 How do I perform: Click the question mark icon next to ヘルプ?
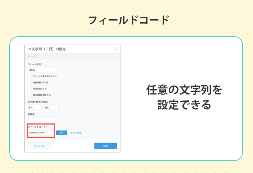[29, 57]
